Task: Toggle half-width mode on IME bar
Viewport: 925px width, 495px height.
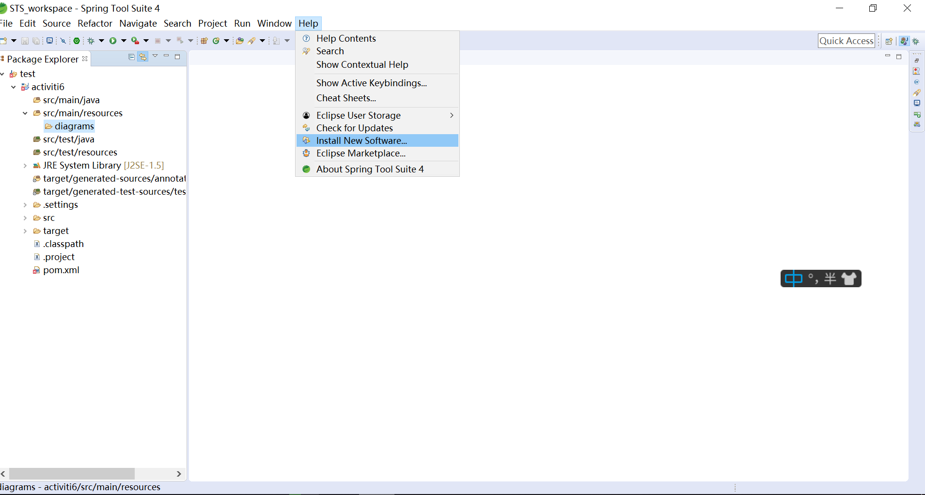Action: tap(830, 278)
